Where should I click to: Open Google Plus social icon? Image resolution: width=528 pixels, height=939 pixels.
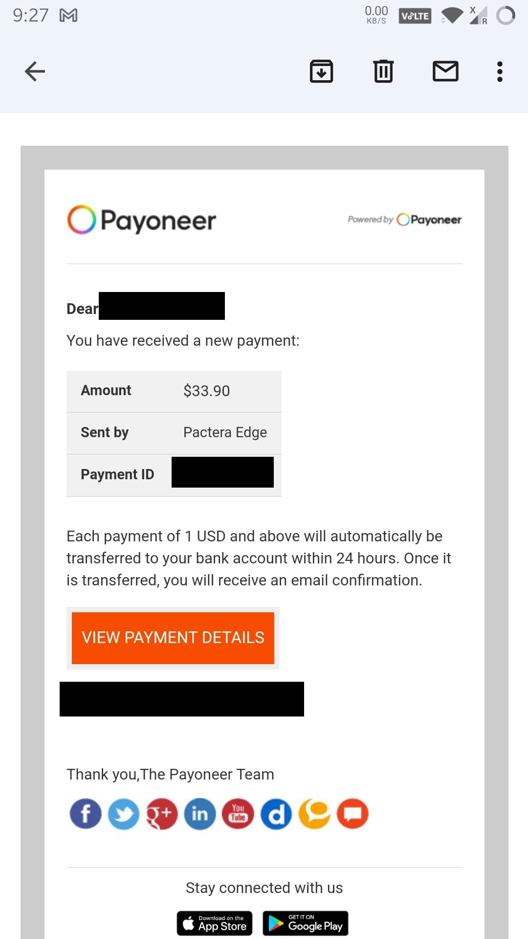162,814
